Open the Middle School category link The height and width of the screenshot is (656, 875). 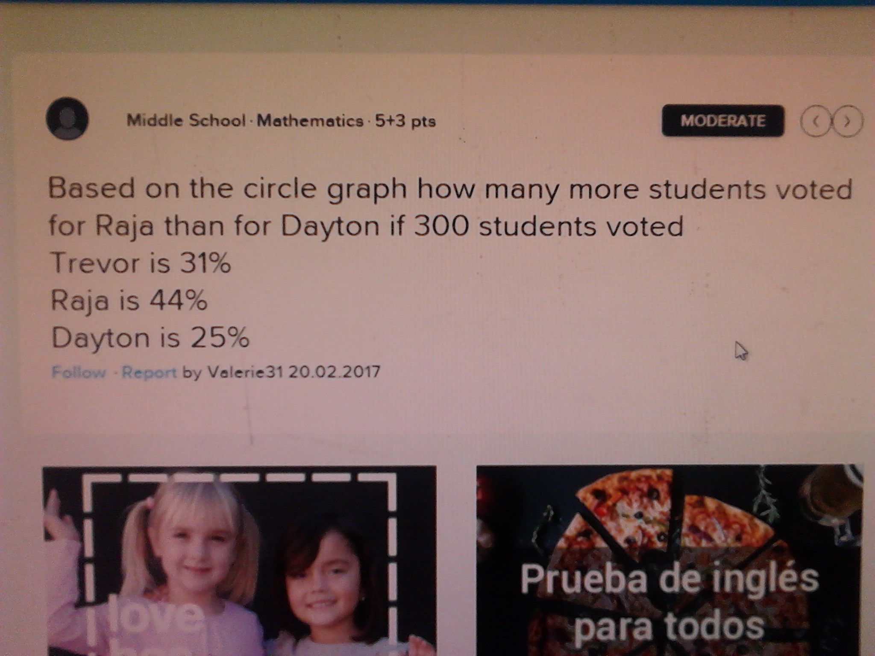(x=186, y=120)
